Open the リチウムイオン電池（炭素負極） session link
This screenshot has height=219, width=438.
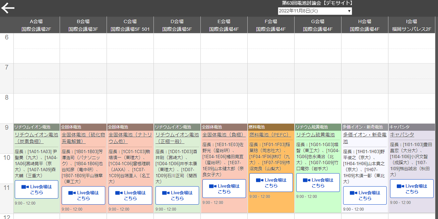36,138
